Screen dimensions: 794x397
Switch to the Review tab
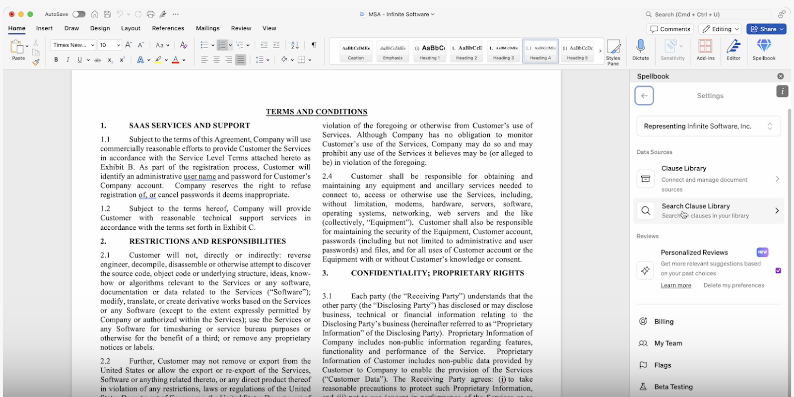[x=241, y=28]
